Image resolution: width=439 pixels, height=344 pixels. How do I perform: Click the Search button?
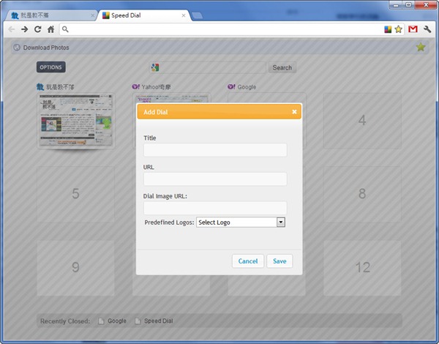pyautogui.click(x=282, y=68)
